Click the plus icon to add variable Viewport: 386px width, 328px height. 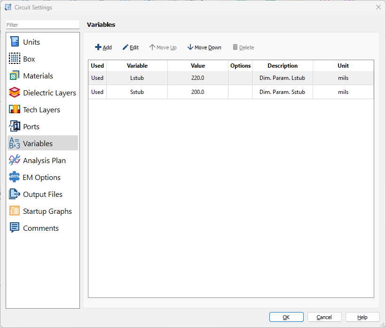point(98,47)
